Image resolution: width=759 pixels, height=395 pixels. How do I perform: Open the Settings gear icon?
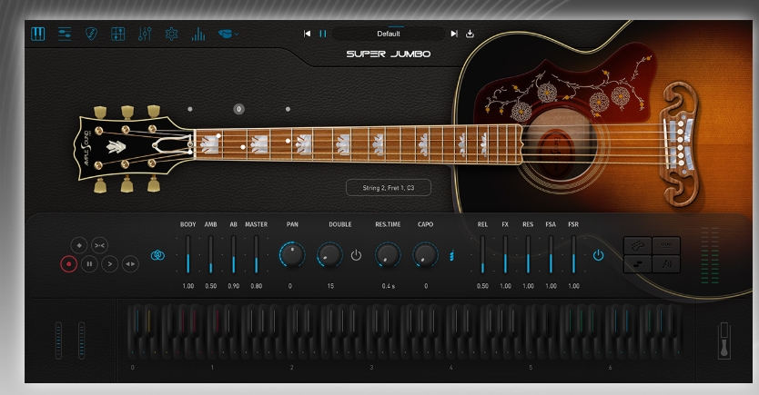point(171,34)
